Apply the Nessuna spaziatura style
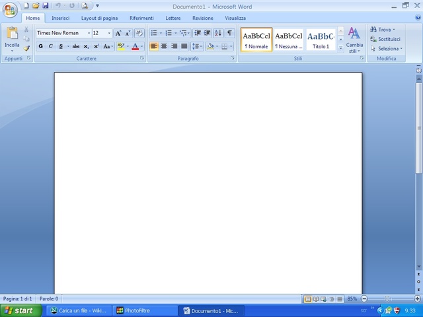Screen dimensions: 423x317 click(x=289, y=40)
